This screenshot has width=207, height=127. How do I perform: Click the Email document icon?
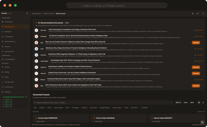coord(36,49)
